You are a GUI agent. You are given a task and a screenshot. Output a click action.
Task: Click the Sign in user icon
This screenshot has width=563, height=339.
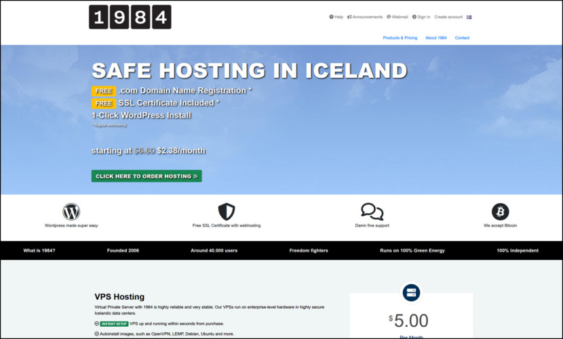pos(414,17)
